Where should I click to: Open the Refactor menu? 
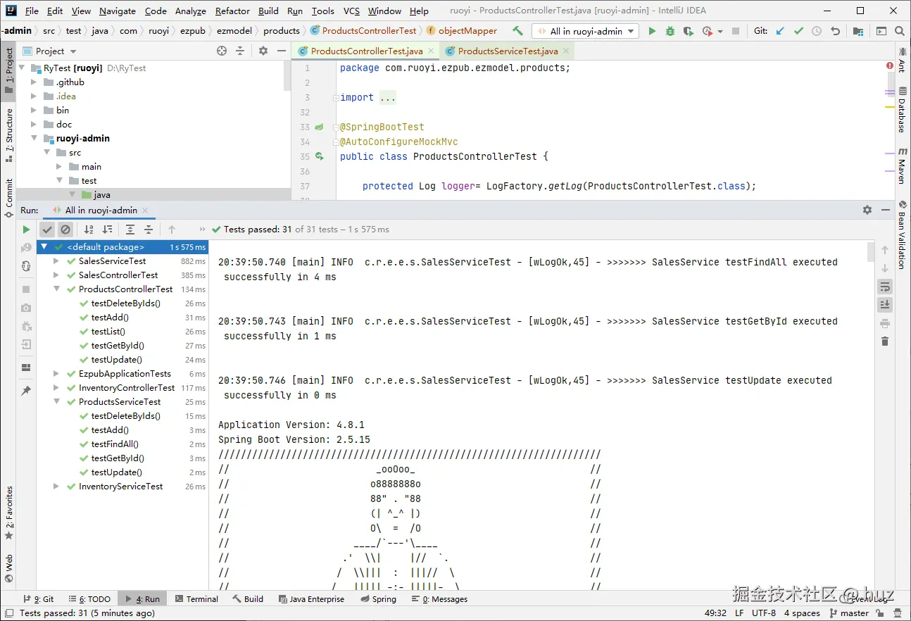pyautogui.click(x=232, y=11)
